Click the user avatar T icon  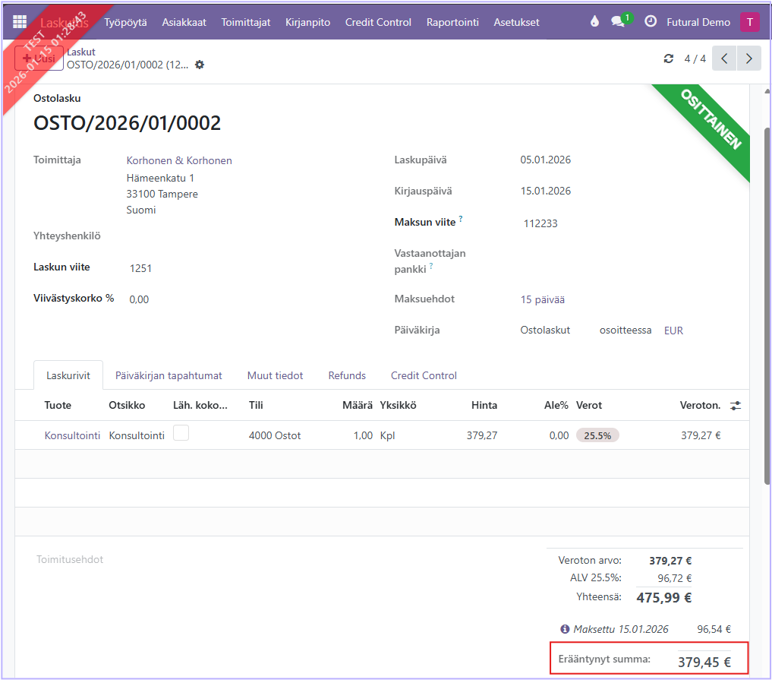tap(749, 22)
